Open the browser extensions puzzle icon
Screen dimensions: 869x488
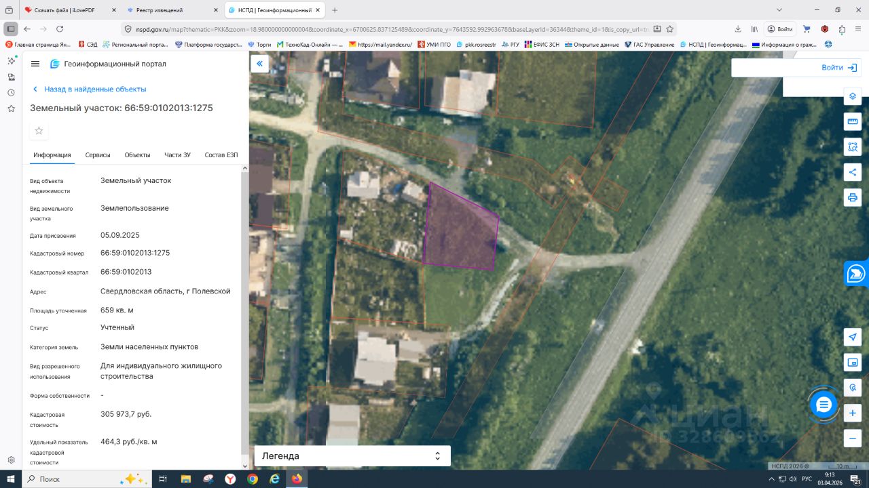842,29
